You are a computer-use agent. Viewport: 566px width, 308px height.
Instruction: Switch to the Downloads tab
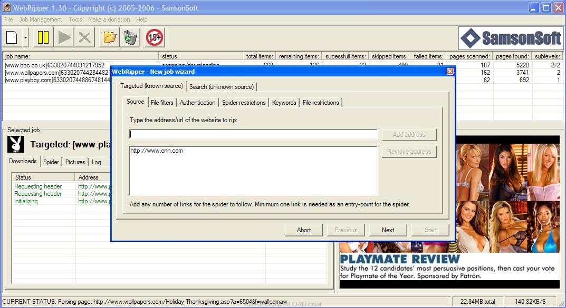[x=23, y=161]
